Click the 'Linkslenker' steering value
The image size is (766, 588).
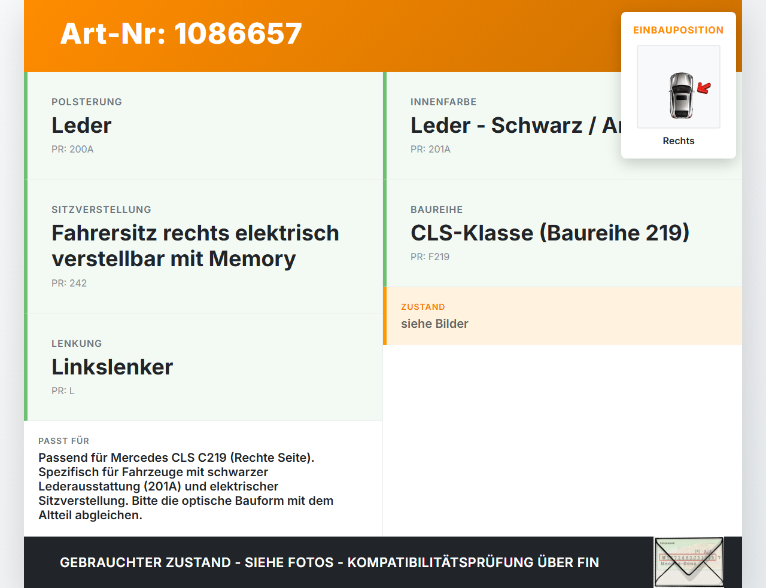click(112, 367)
